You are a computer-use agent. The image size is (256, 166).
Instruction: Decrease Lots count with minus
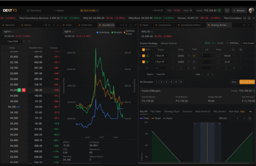coord(203,74)
